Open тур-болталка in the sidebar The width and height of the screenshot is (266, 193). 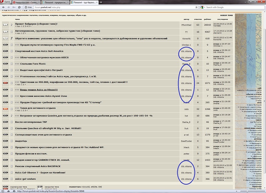[256, 122]
